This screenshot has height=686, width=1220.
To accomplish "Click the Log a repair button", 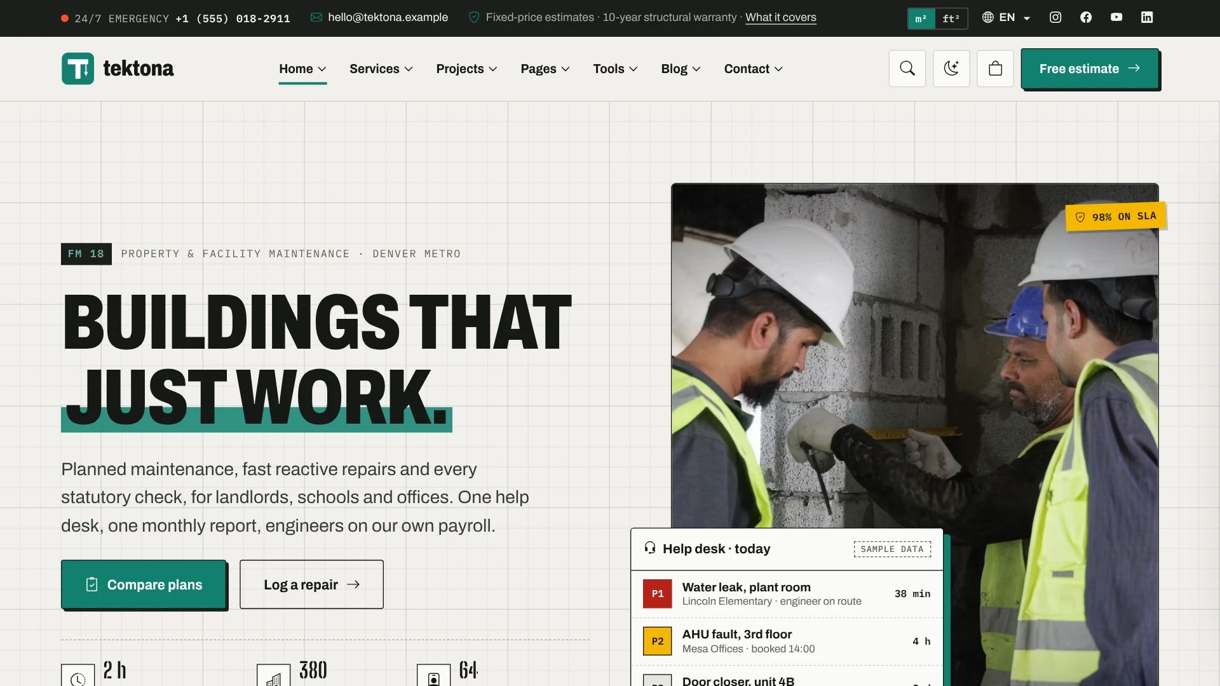I will point(311,584).
